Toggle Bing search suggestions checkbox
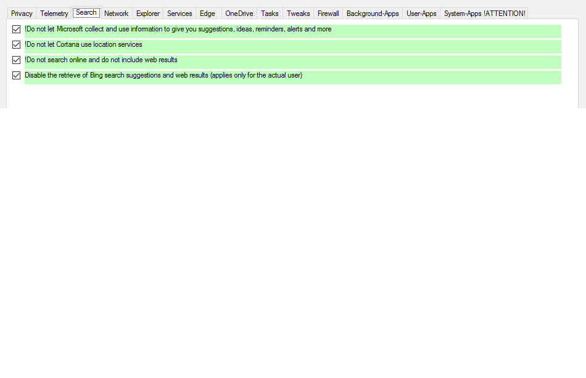Viewport: 586px width, 378px height. coord(16,75)
